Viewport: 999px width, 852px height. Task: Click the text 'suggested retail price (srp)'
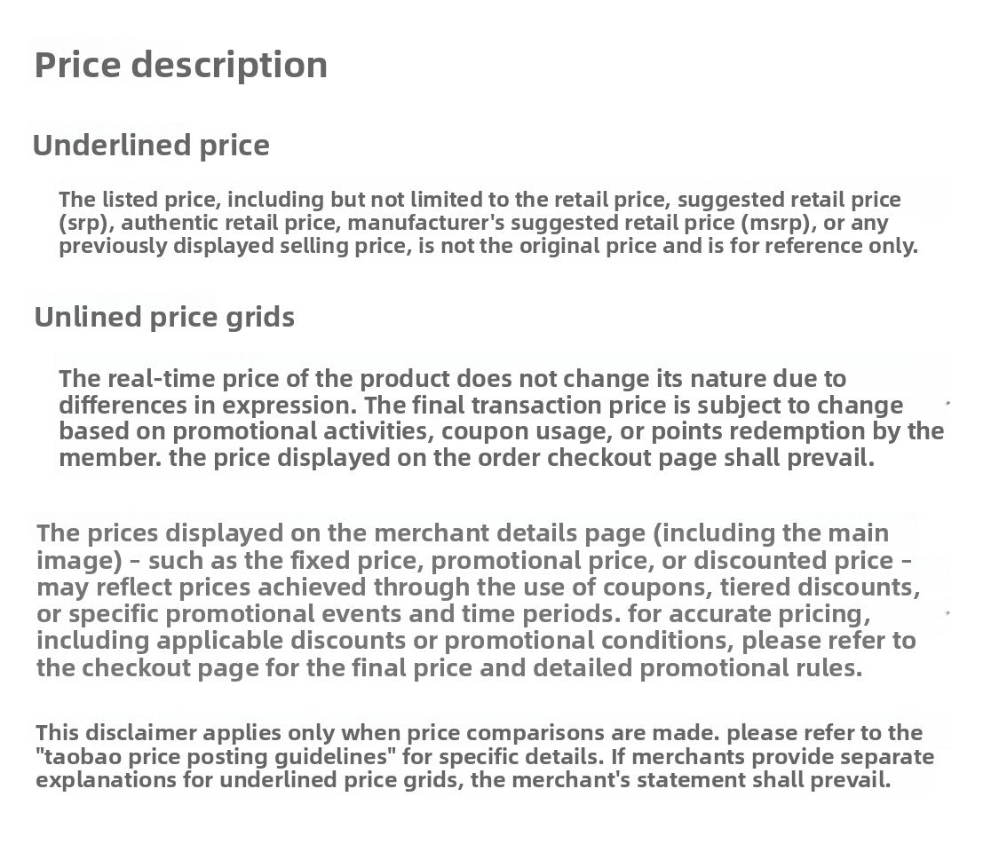click(x=480, y=210)
